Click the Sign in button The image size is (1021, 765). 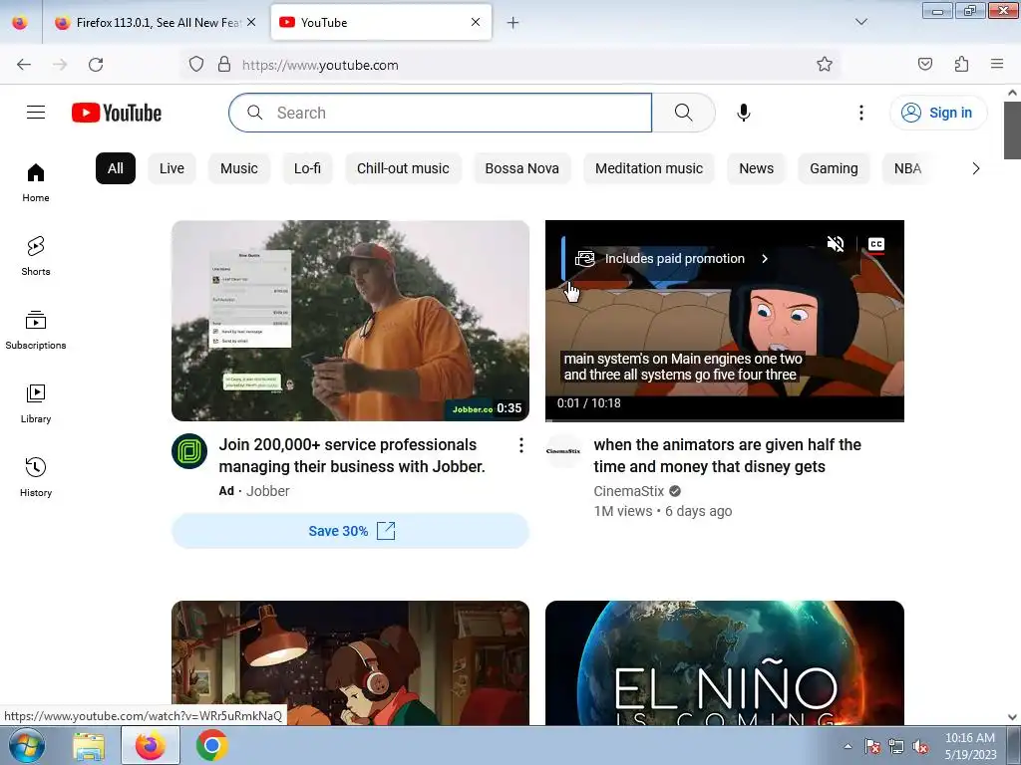coord(938,113)
